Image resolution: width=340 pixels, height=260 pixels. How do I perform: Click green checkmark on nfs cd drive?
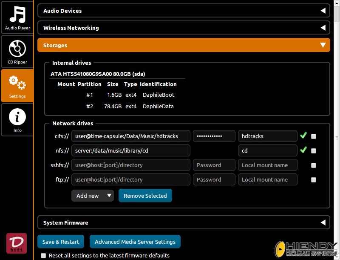tap(303, 150)
